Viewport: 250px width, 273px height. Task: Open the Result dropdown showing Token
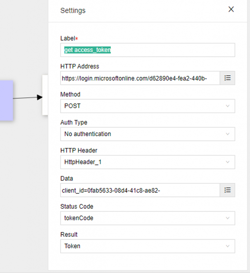tap(147, 246)
